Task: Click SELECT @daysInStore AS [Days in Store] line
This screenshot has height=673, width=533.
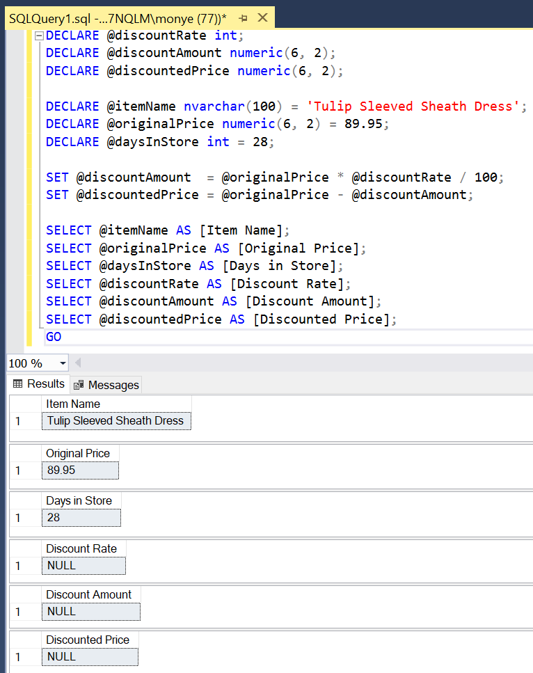Action: pyautogui.click(x=194, y=266)
